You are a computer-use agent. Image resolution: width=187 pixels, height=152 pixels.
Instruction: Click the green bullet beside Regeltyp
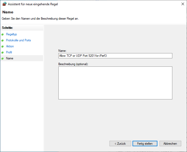pos(3,35)
